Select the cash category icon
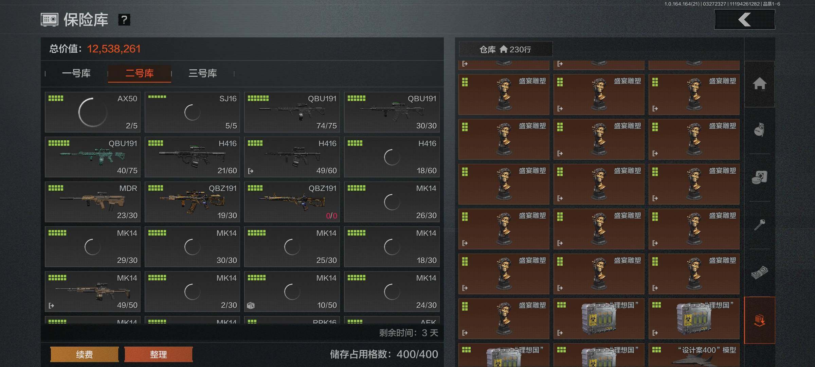Viewport: 815px width, 367px height. pos(759,272)
